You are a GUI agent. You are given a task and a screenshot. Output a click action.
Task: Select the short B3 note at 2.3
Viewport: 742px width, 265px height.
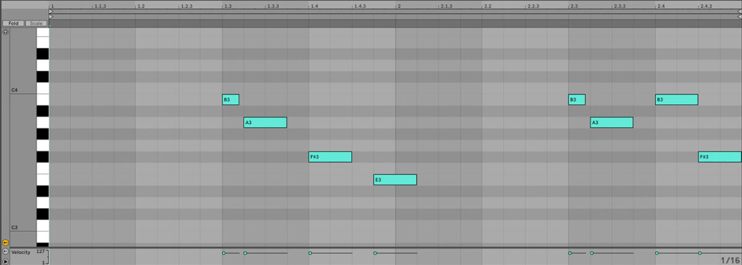[x=577, y=99]
